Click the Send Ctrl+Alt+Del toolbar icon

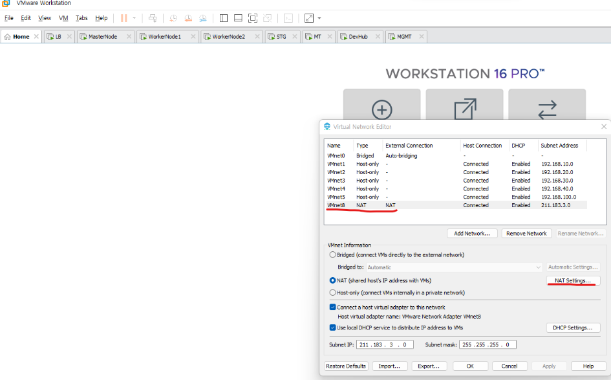pyautogui.click(x=153, y=18)
